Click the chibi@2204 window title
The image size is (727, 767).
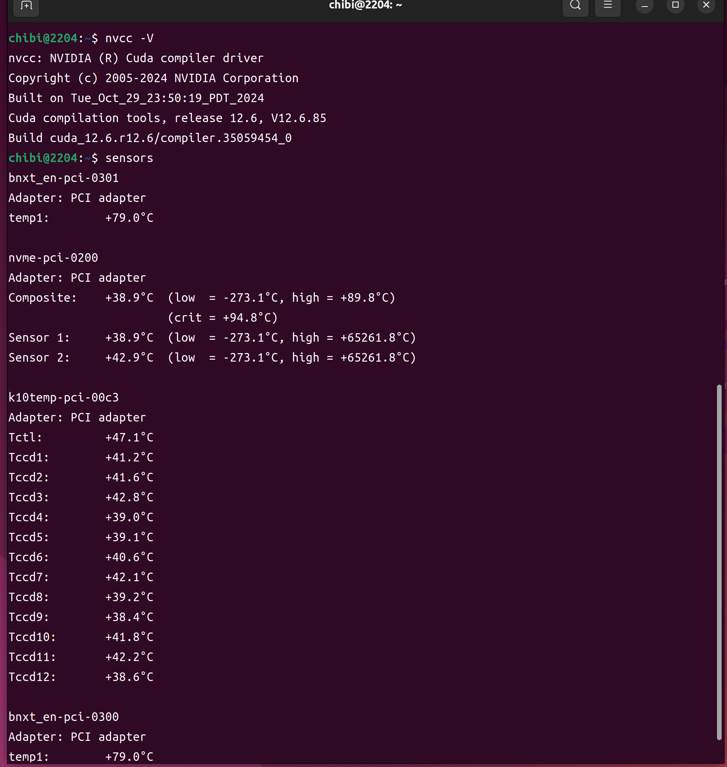365,5
